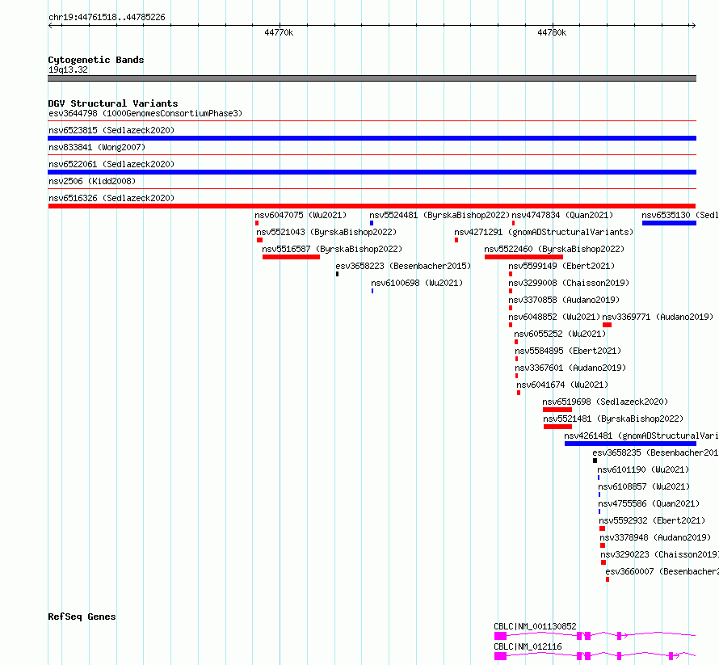
Task: Click the nsv5524481 (ByrskaBishop2022) label
Action: pyautogui.click(x=439, y=215)
